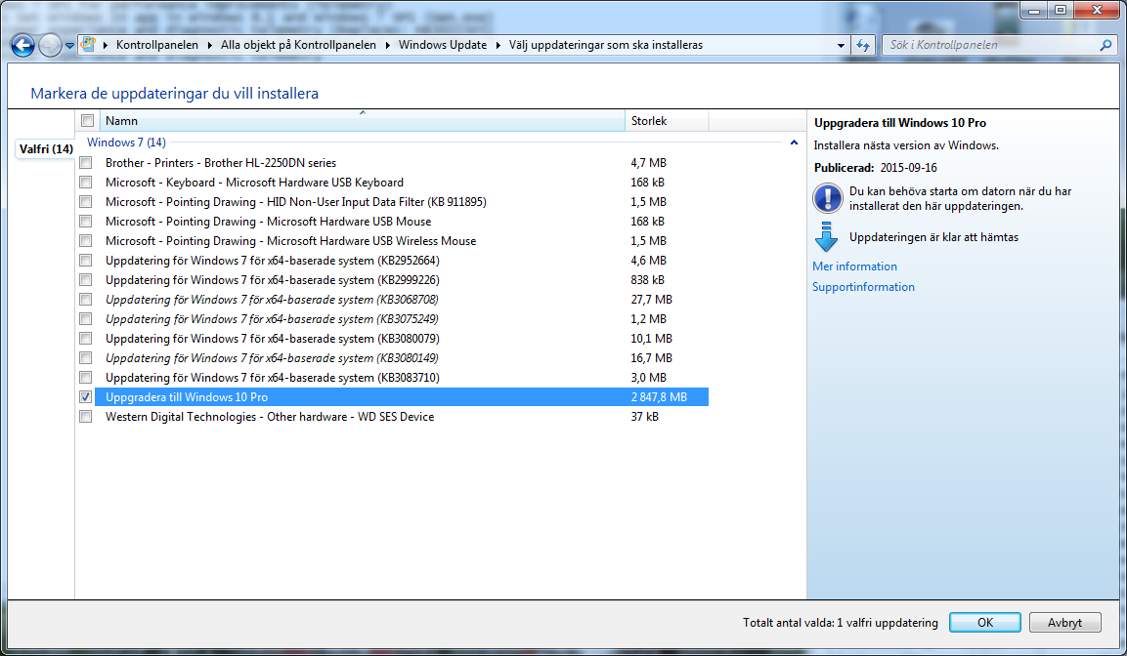1127x656 pixels.
Task: Select the KB2952664 update row name
Action: [273, 261]
